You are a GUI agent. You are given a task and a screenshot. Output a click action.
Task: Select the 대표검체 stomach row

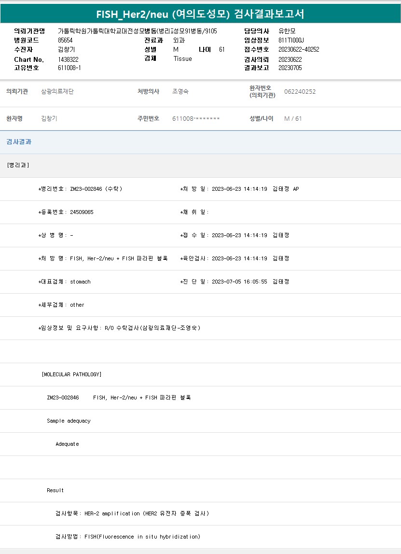tap(65, 282)
